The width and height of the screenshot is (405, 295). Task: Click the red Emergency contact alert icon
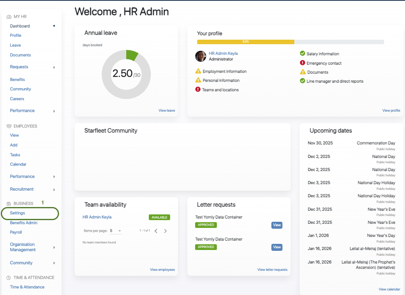tap(303, 63)
